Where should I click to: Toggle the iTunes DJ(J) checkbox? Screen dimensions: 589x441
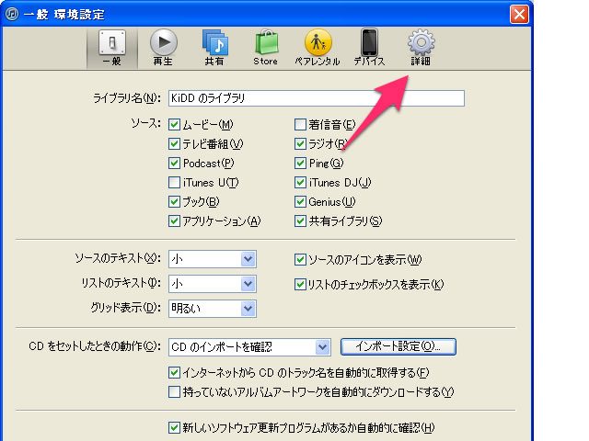(x=300, y=183)
